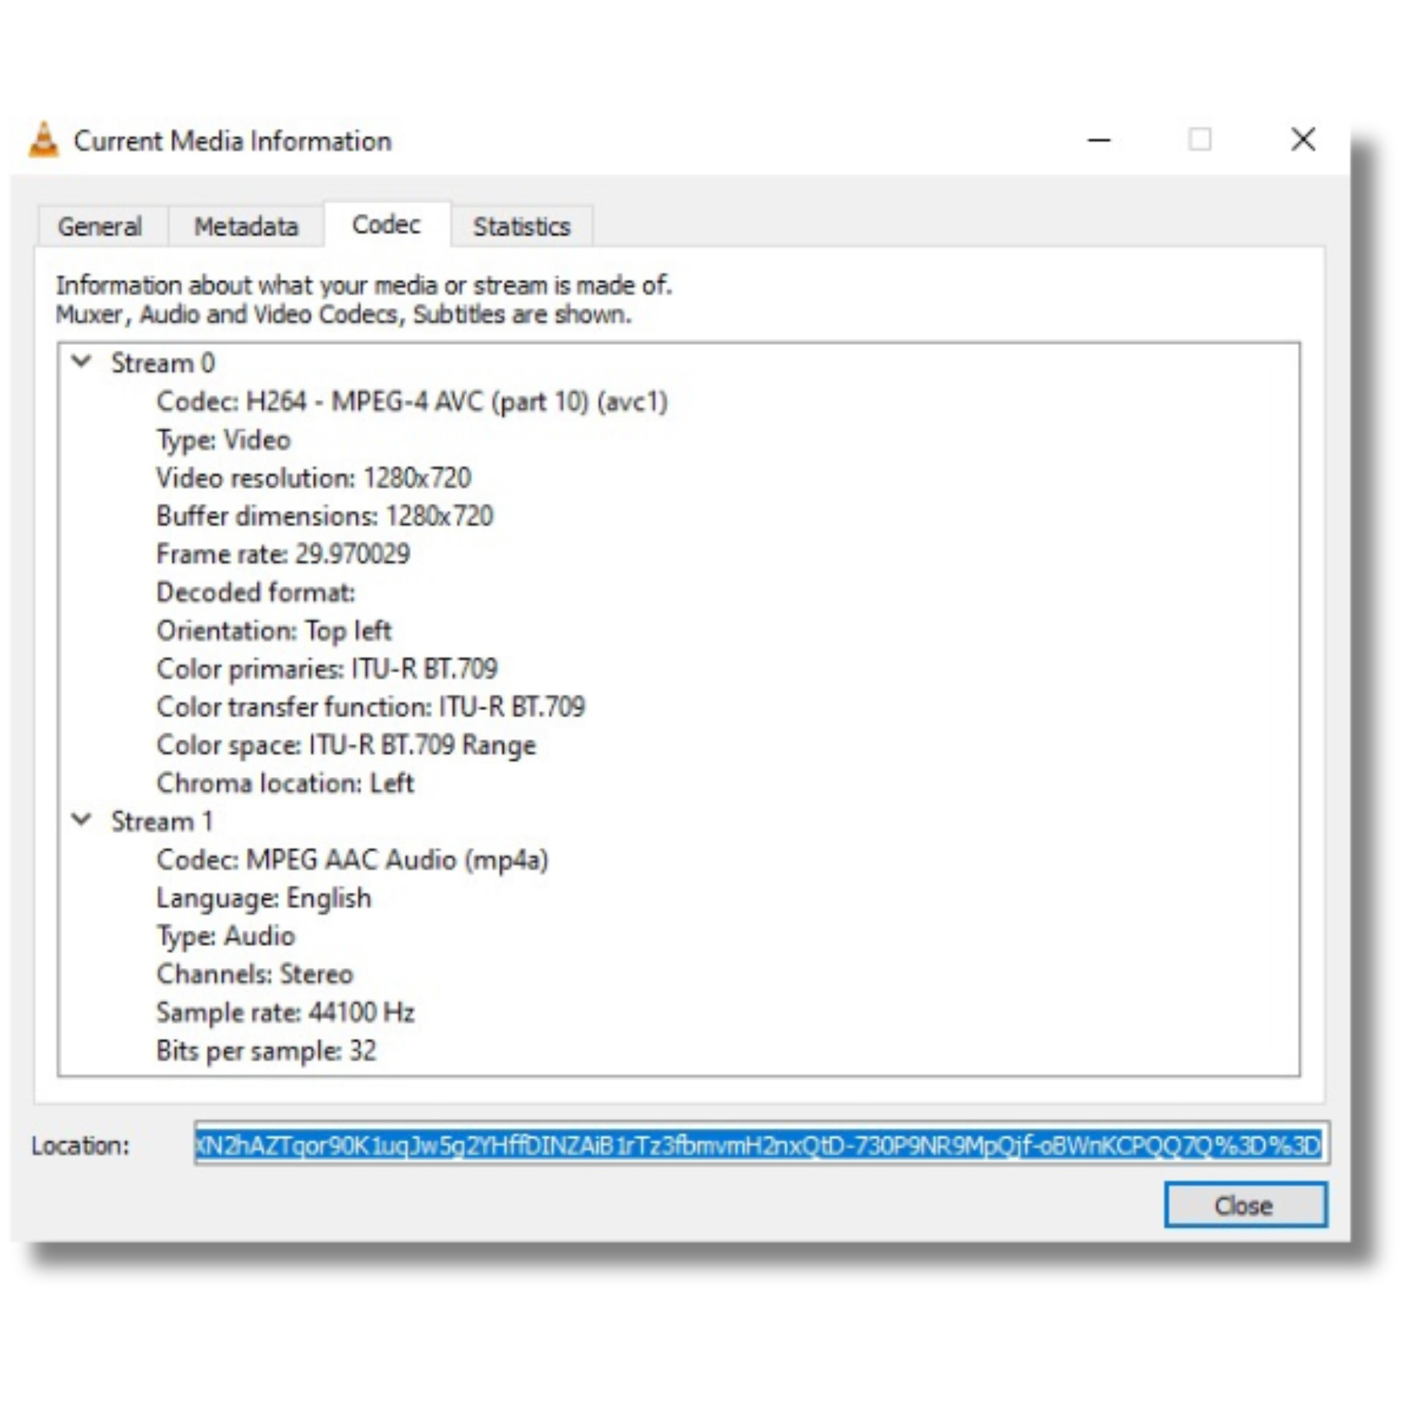Image resolution: width=1407 pixels, height=1407 pixels.
Task: Select the Video resolution 1280x720 row
Action: [313, 477]
